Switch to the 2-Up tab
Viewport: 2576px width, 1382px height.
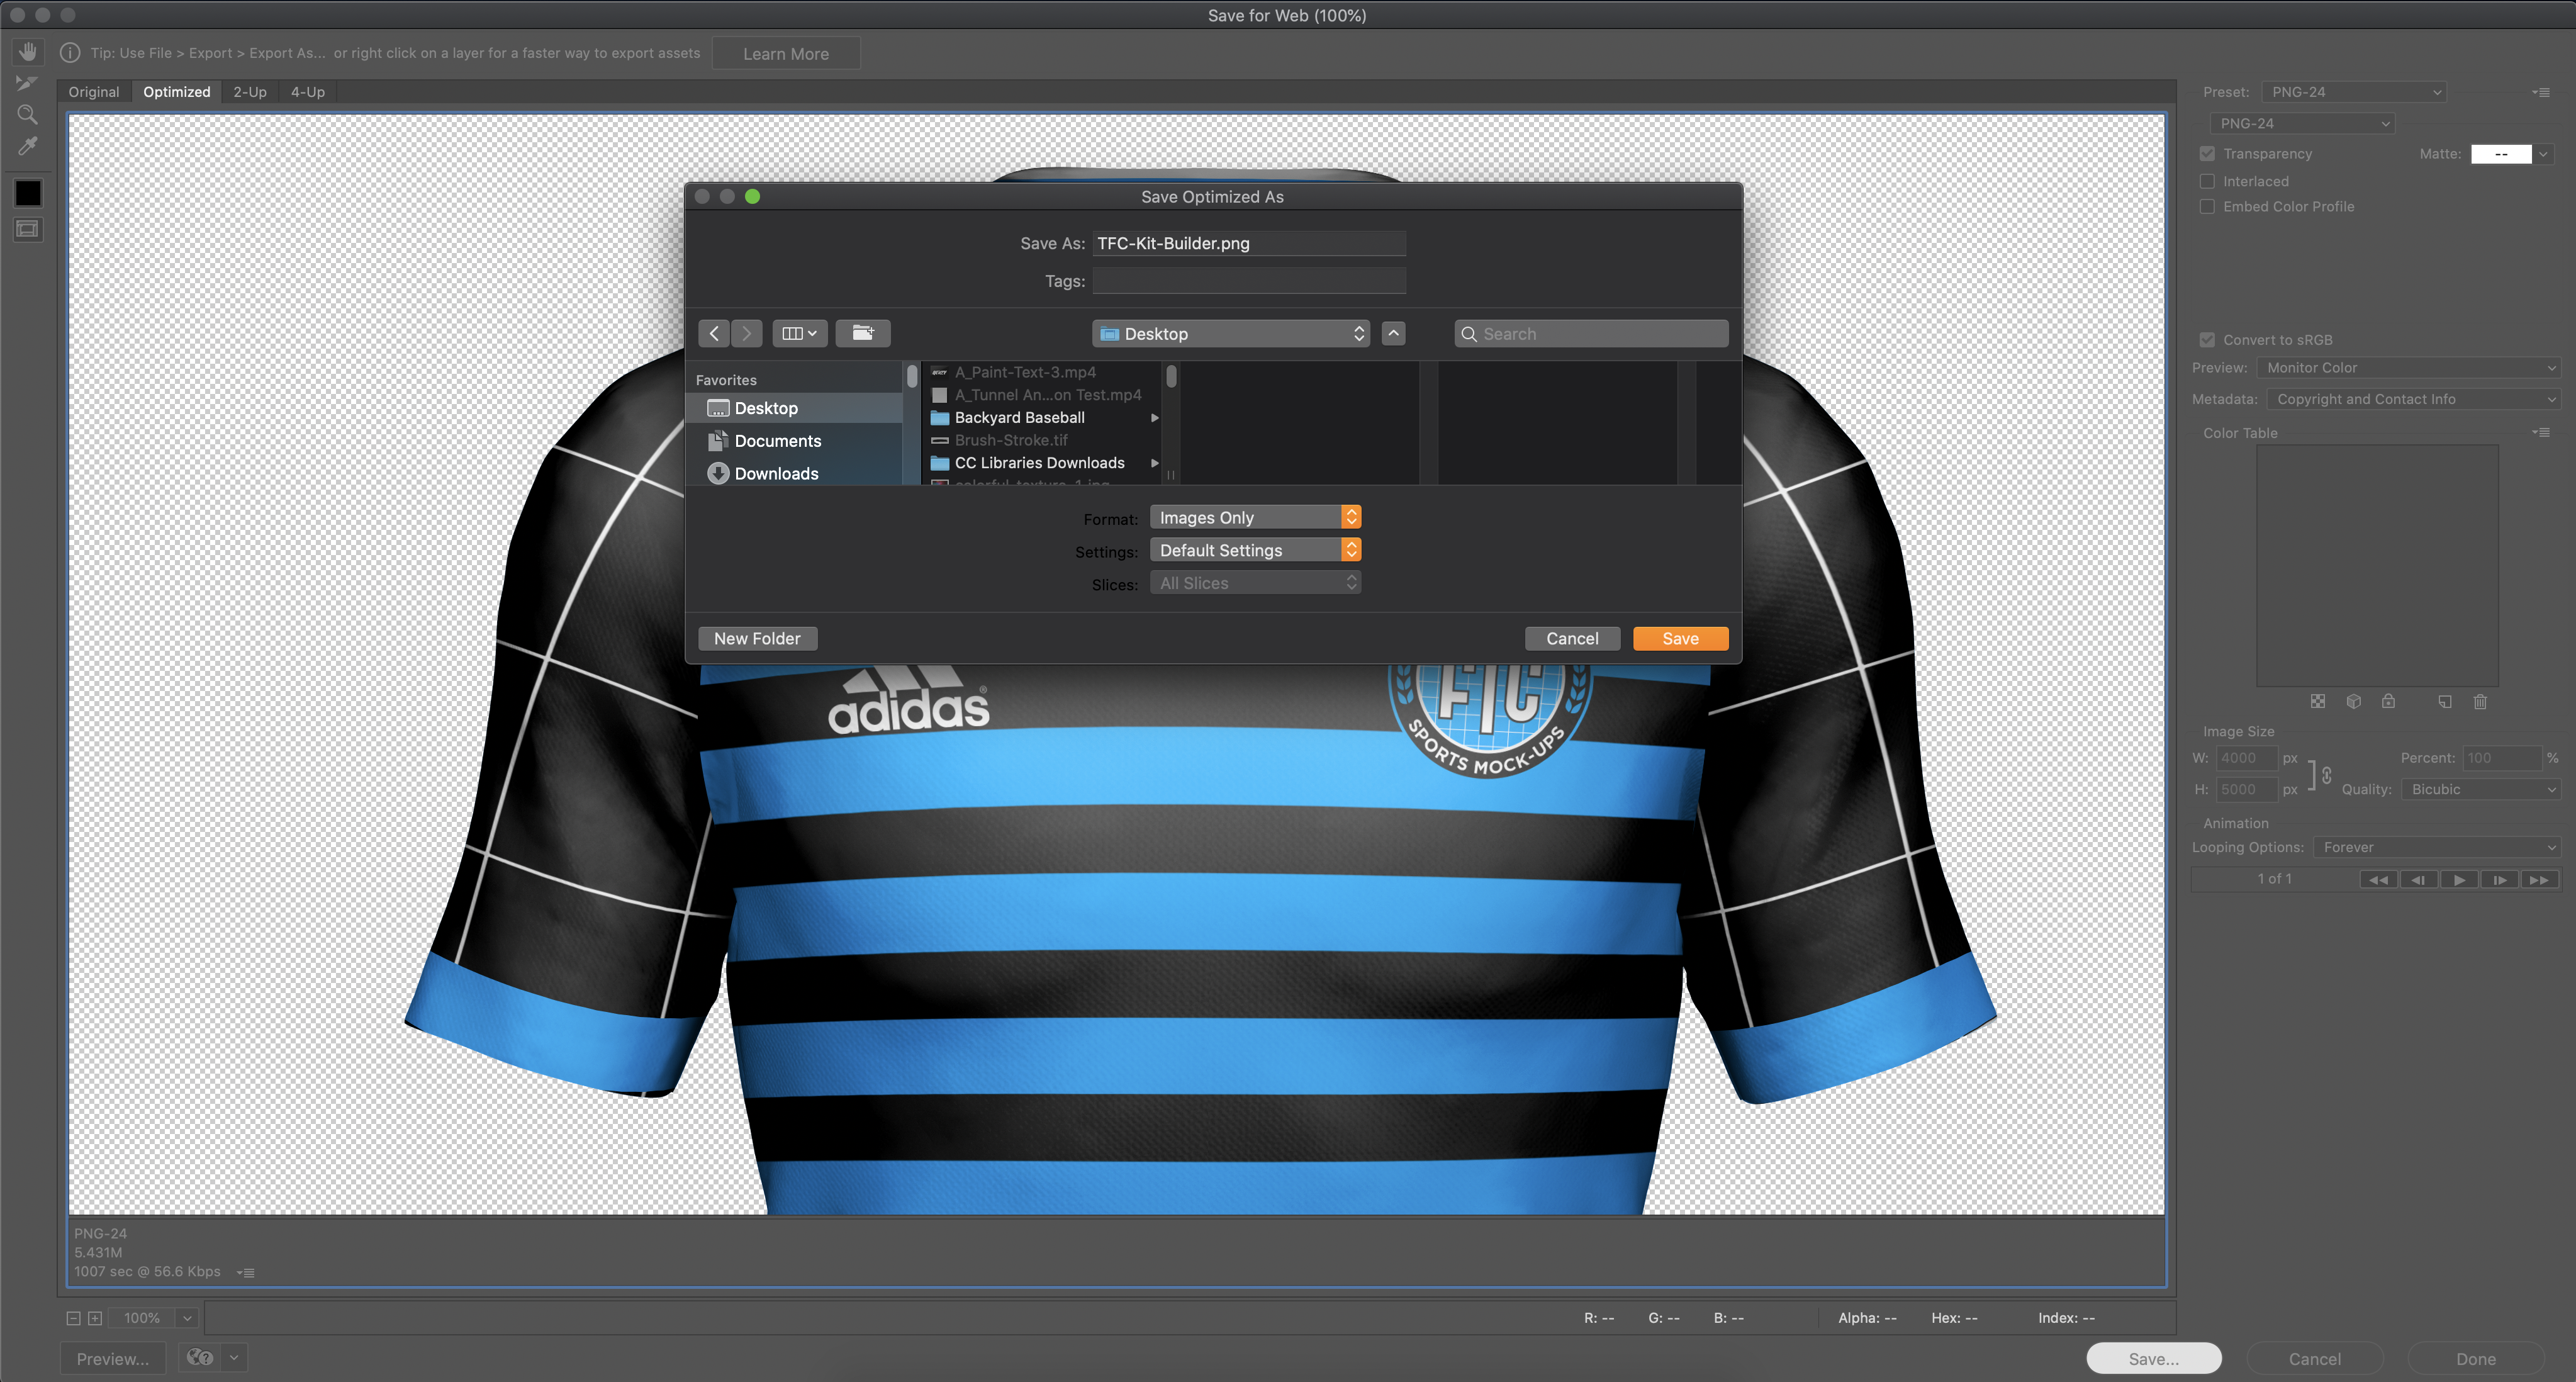250,92
